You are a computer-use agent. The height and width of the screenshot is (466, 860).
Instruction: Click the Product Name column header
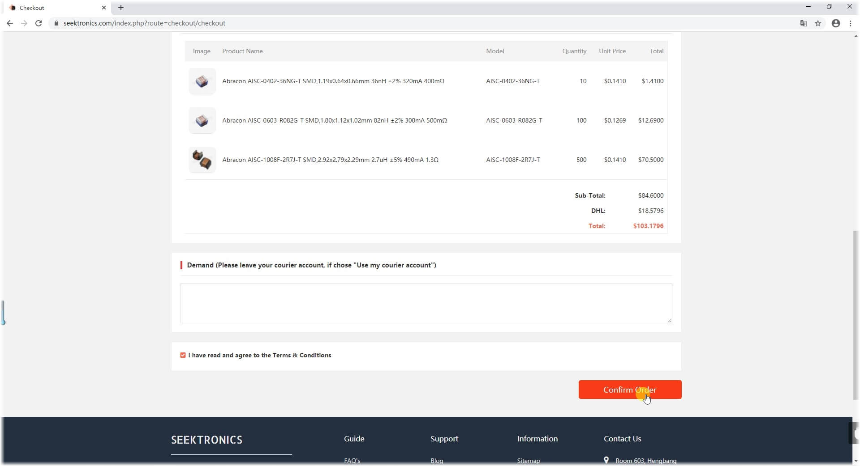click(242, 51)
